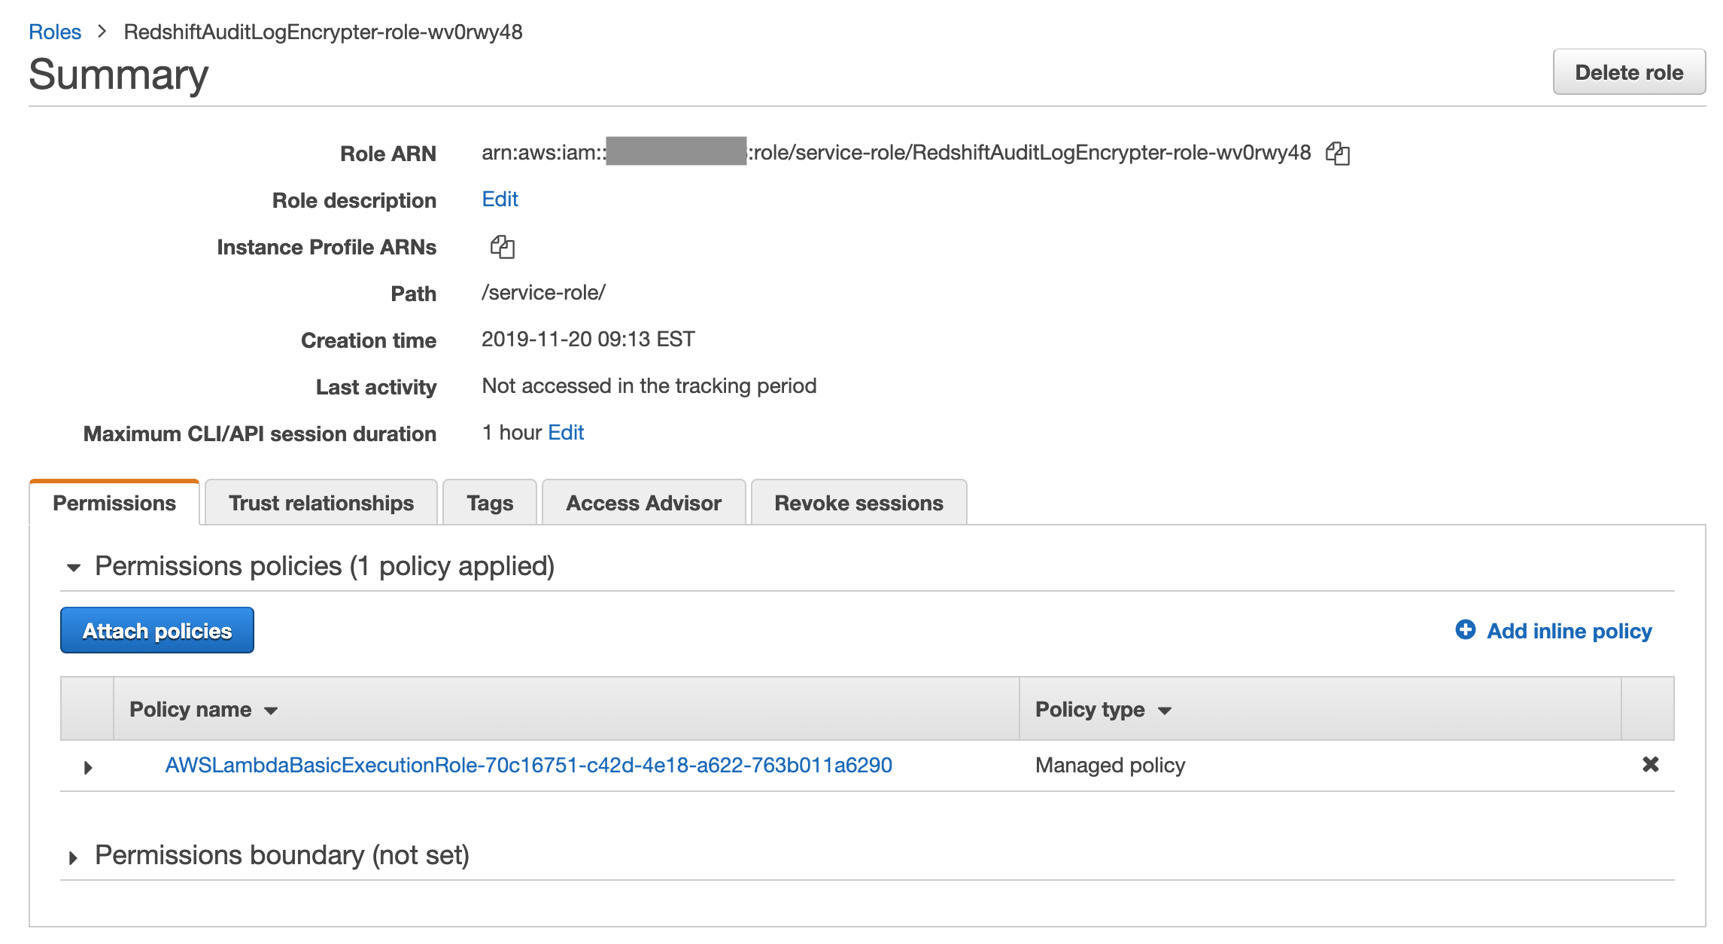
Task: Navigate back to Roles breadcrumb
Action: 55,32
